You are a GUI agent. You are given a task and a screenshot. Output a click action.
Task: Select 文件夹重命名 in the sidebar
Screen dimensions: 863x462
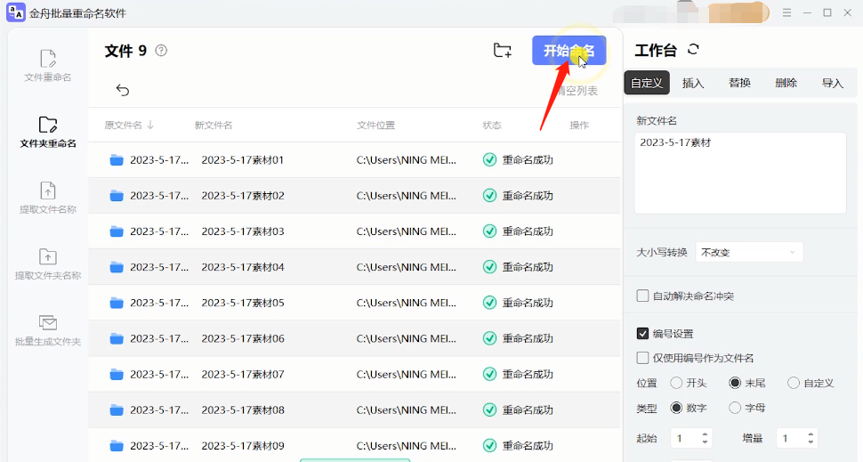click(48, 132)
